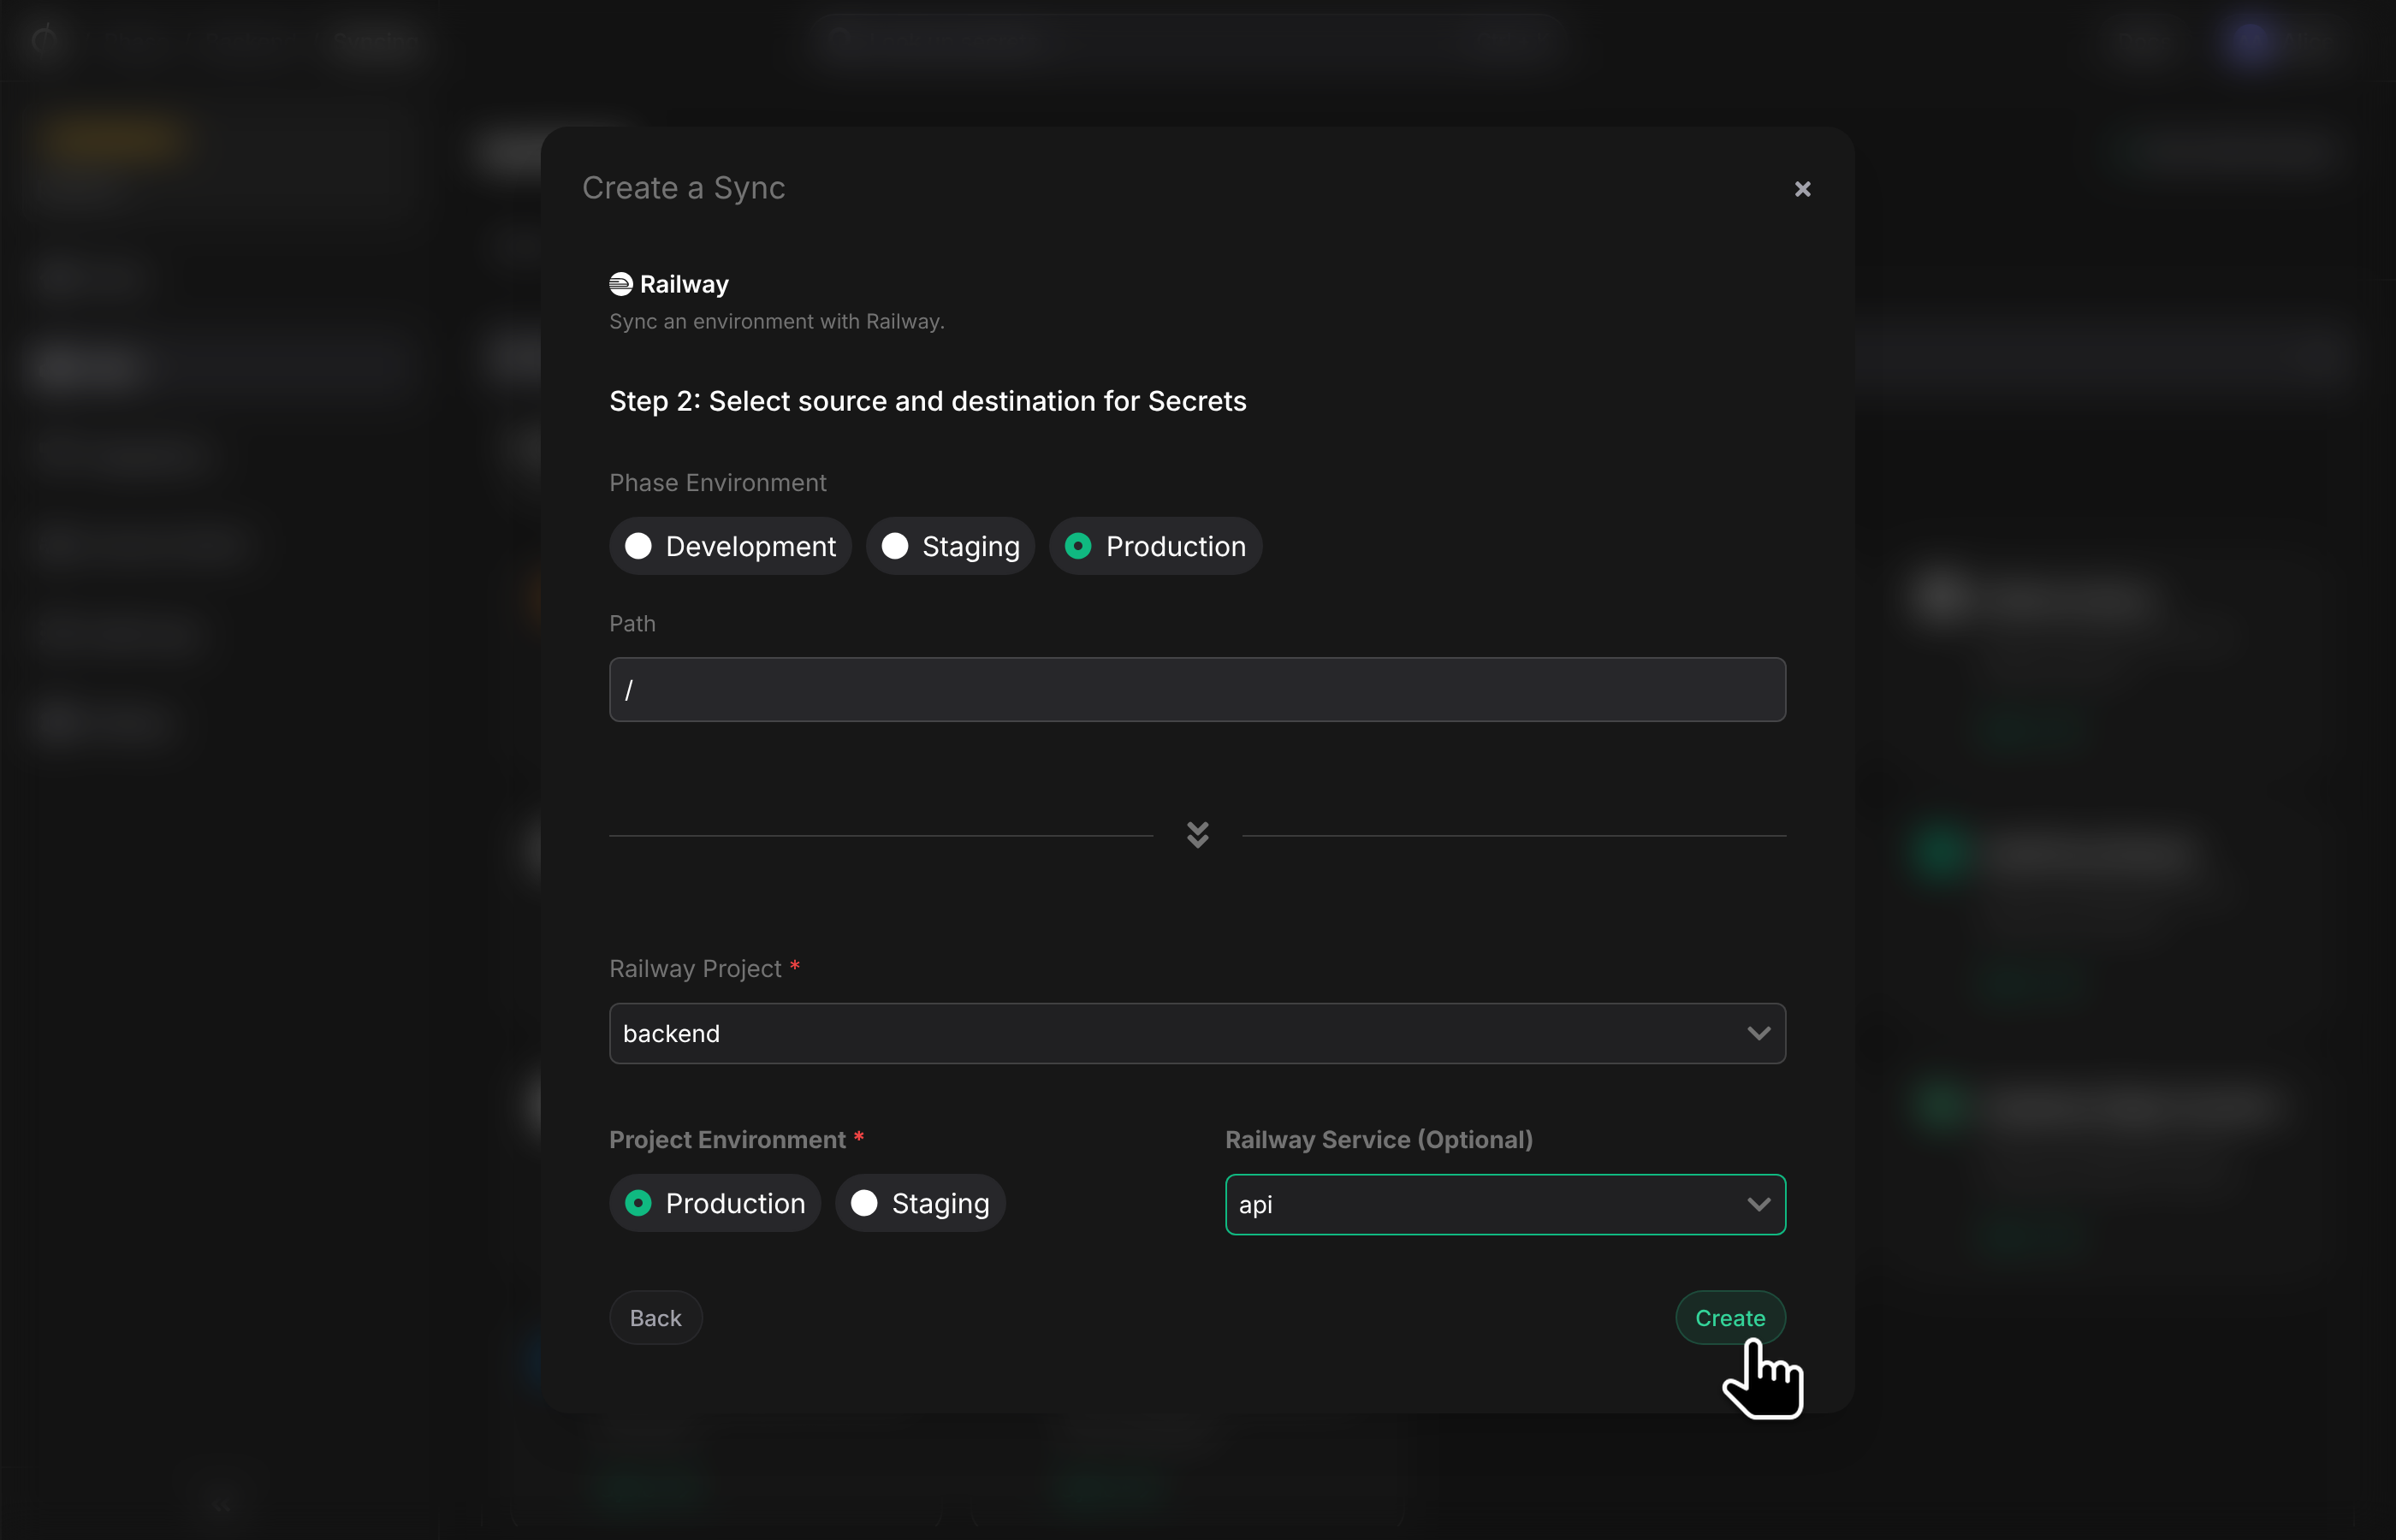Click the Railway logo icon
Image resolution: width=2396 pixels, height=1540 pixels.
pyautogui.click(x=621, y=284)
